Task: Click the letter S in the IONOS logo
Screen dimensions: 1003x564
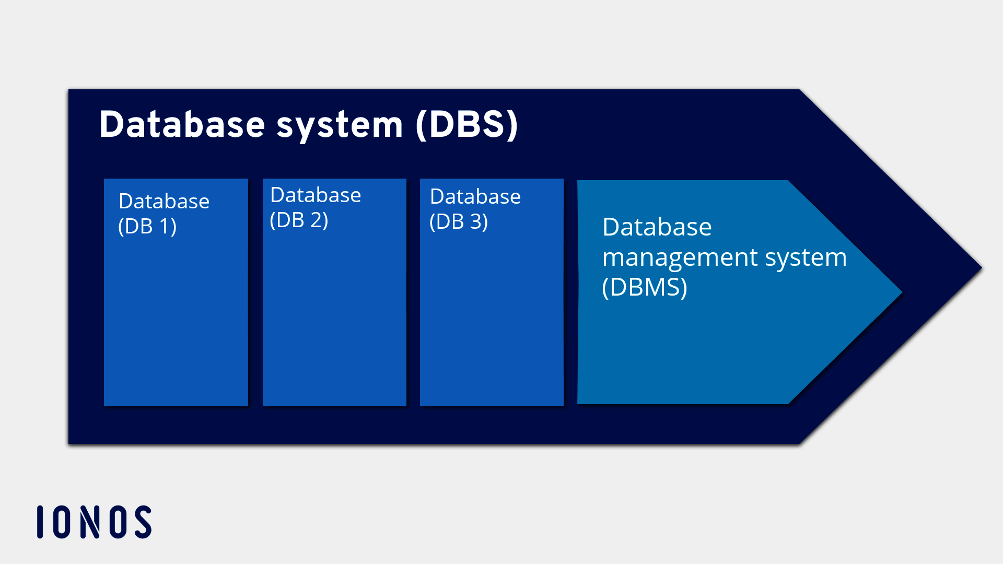Action: (143, 522)
